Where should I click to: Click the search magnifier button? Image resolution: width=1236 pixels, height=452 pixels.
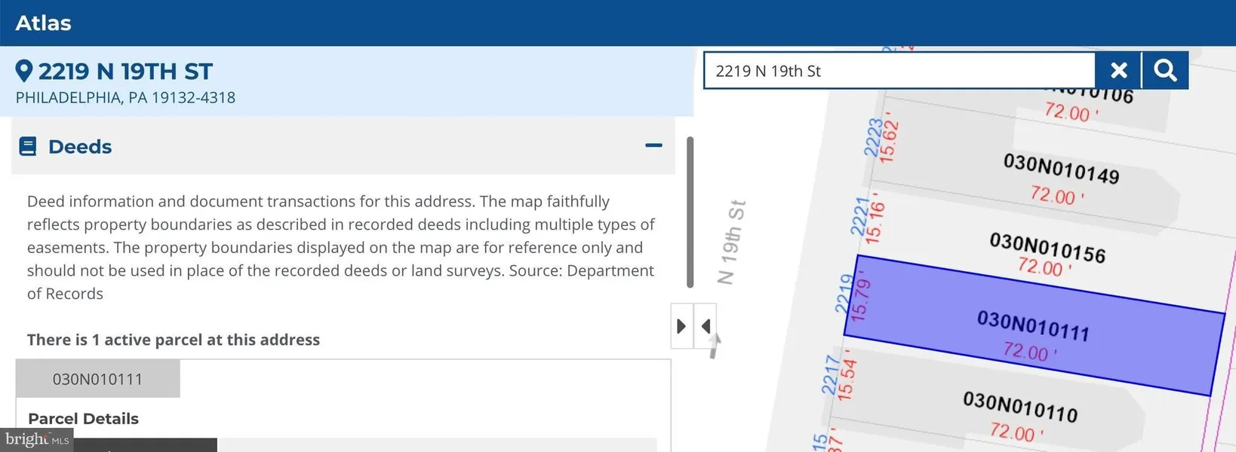click(x=1165, y=71)
